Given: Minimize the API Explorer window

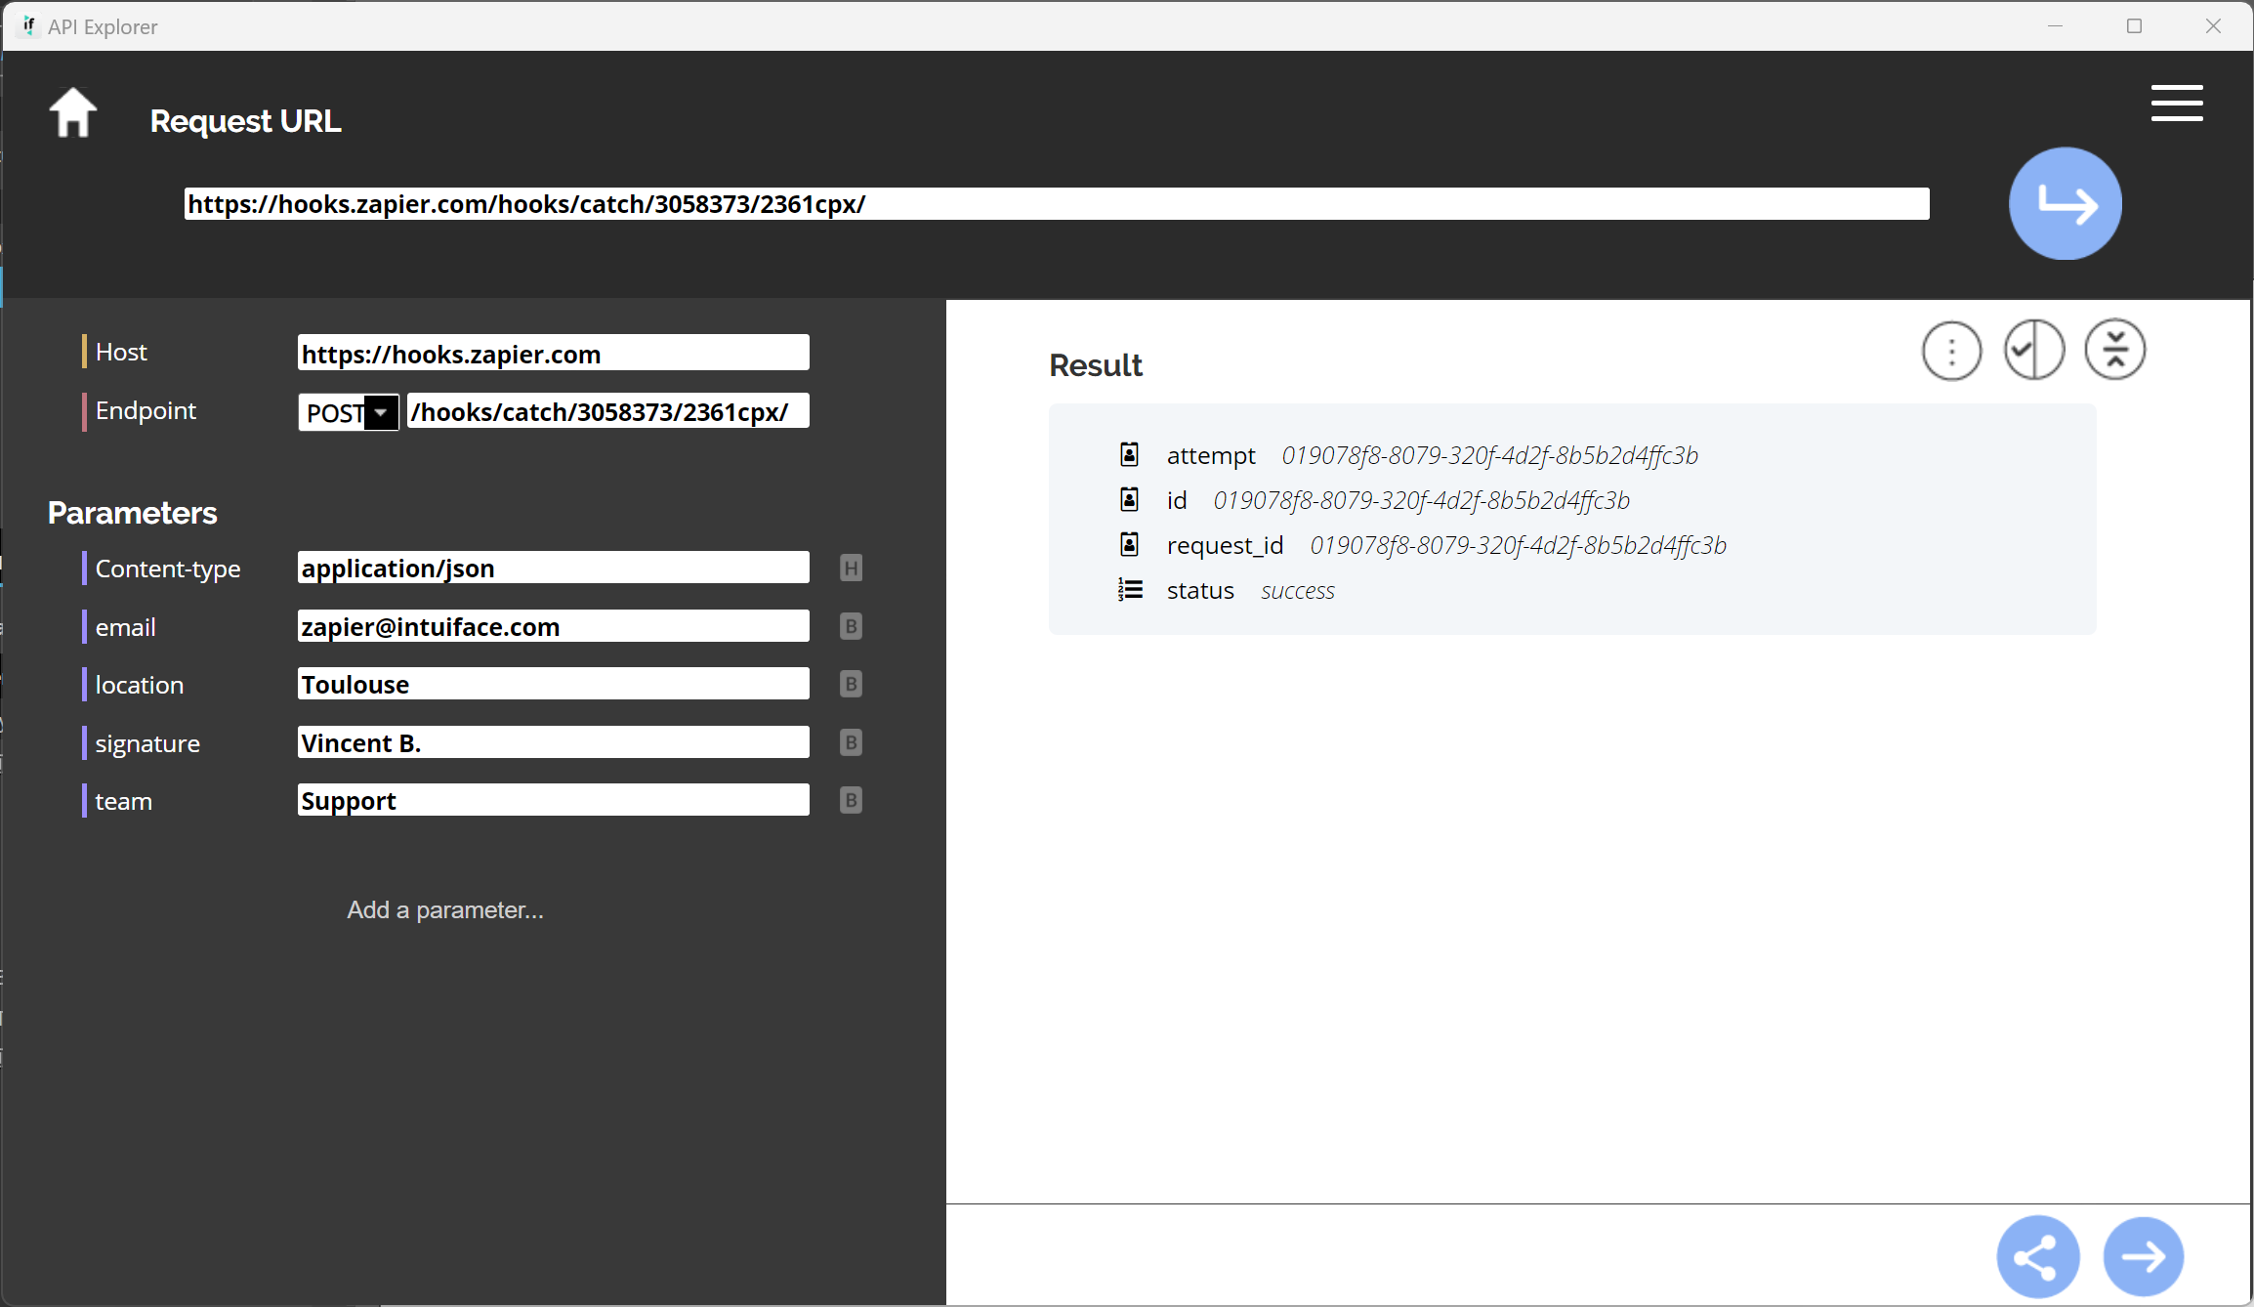Looking at the screenshot, I should click(x=2055, y=26).
